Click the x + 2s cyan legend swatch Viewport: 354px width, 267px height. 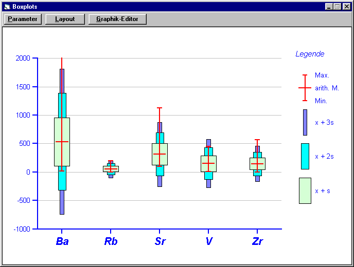[305, 157]
